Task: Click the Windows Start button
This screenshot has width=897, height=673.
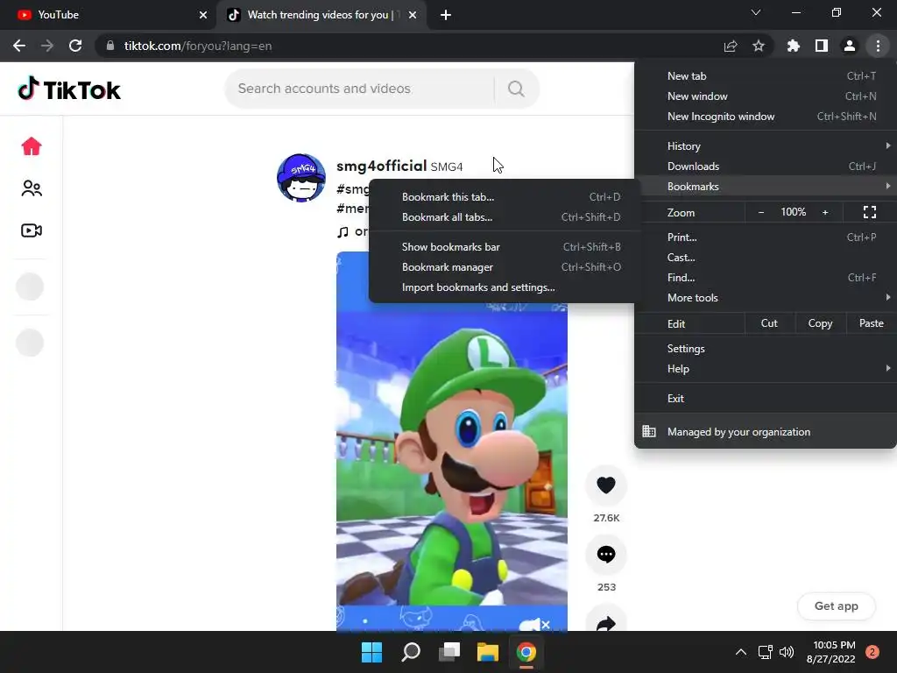Action: (x=371, y=652)
